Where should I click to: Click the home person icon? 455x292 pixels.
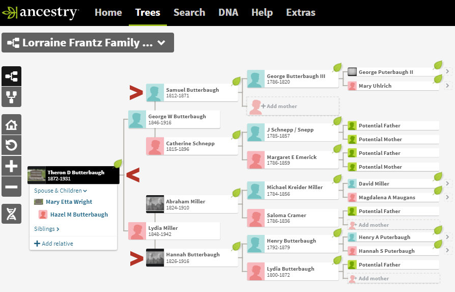(11, 124)
